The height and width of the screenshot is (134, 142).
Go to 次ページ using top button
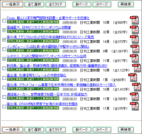(102, 4)
